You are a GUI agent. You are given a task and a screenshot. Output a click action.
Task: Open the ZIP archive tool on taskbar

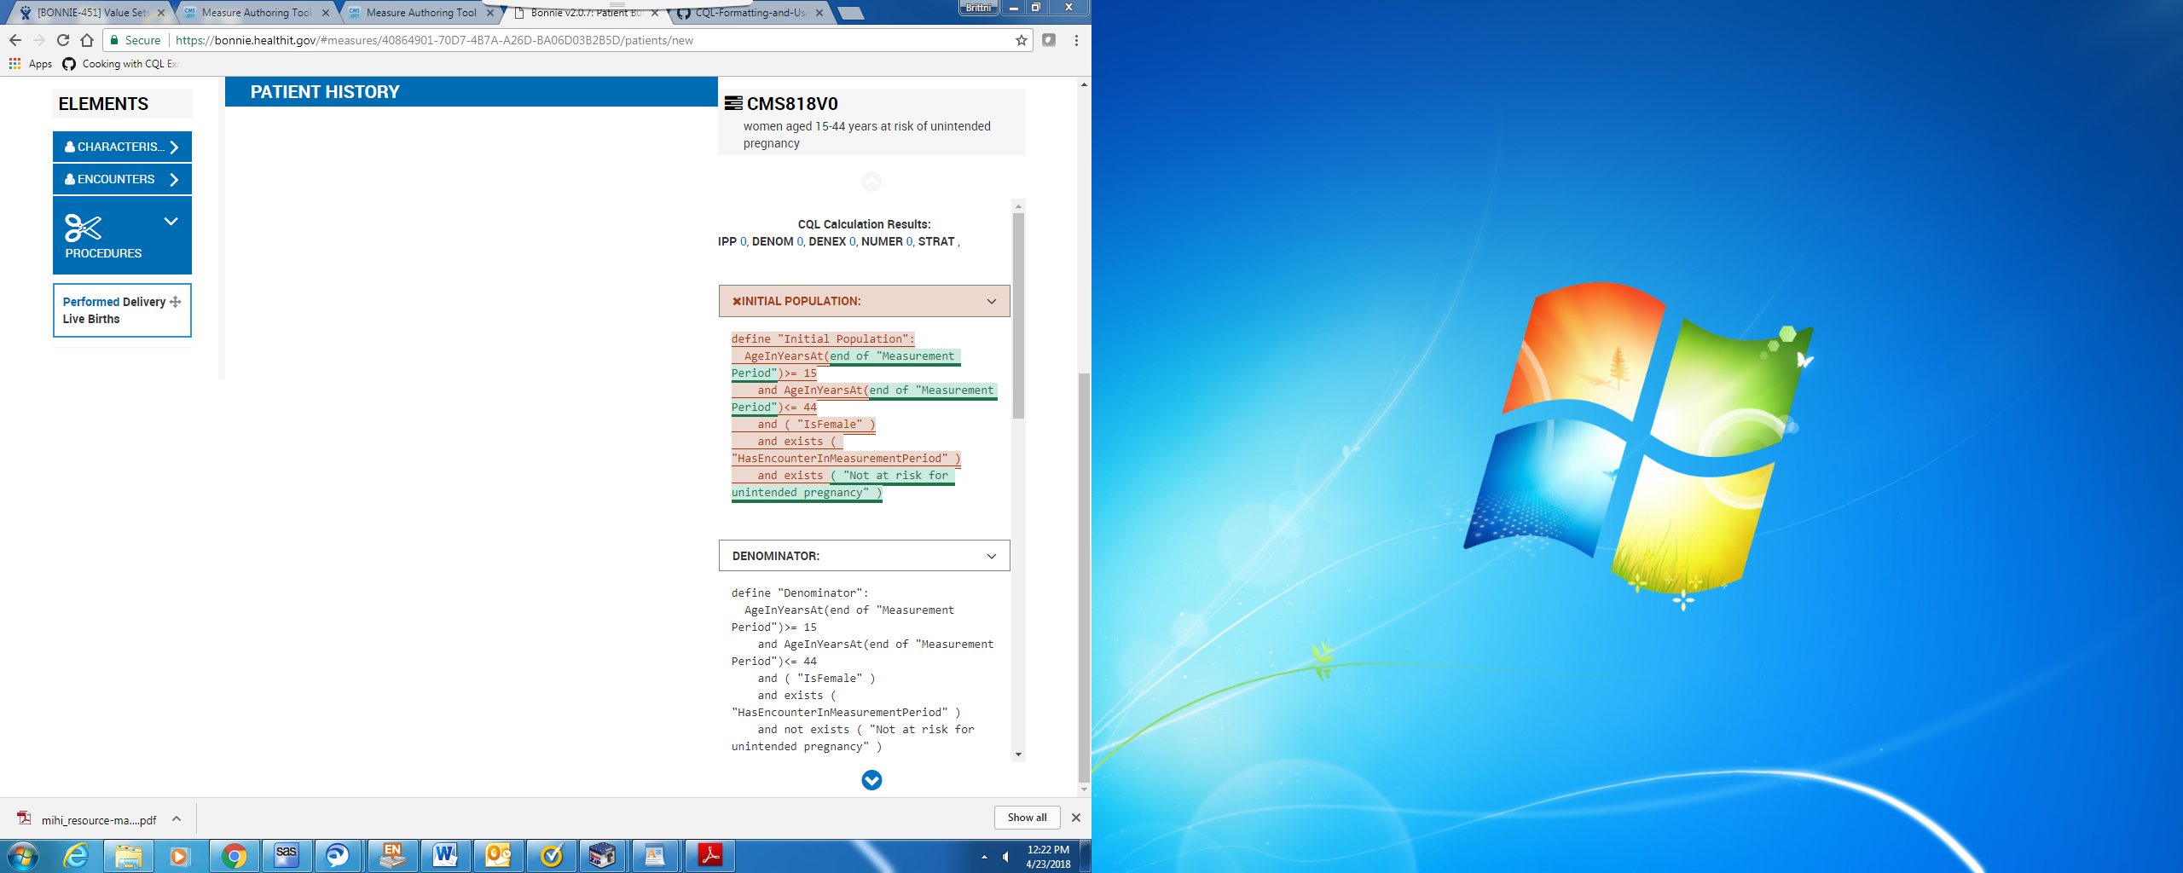(602, 855)
